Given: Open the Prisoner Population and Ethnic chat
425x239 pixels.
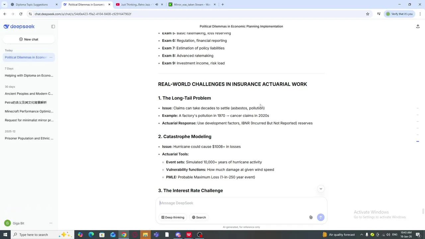Looking at the screenshot, I should tap(29, 138).
